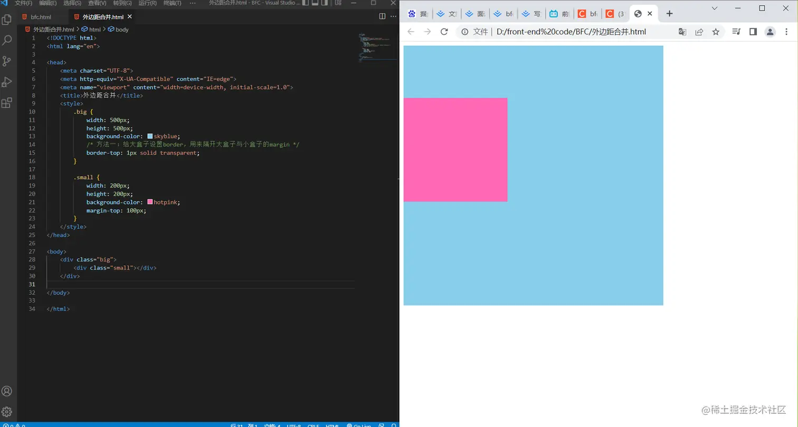Close the 外边距合并.html editor tab
Screen dimensions: 798x427
pyautogui.click(x=130, y=17)
